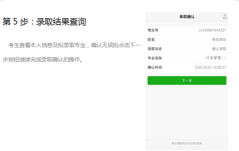239x151 pixels.
Task: Click the name value 考优测试
Action: tap(219, 39)
